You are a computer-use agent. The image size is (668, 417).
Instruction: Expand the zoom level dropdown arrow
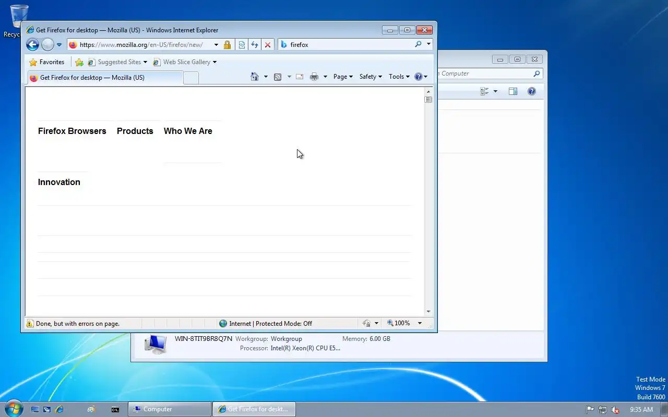pyautogui.click(x=420, y=324)
